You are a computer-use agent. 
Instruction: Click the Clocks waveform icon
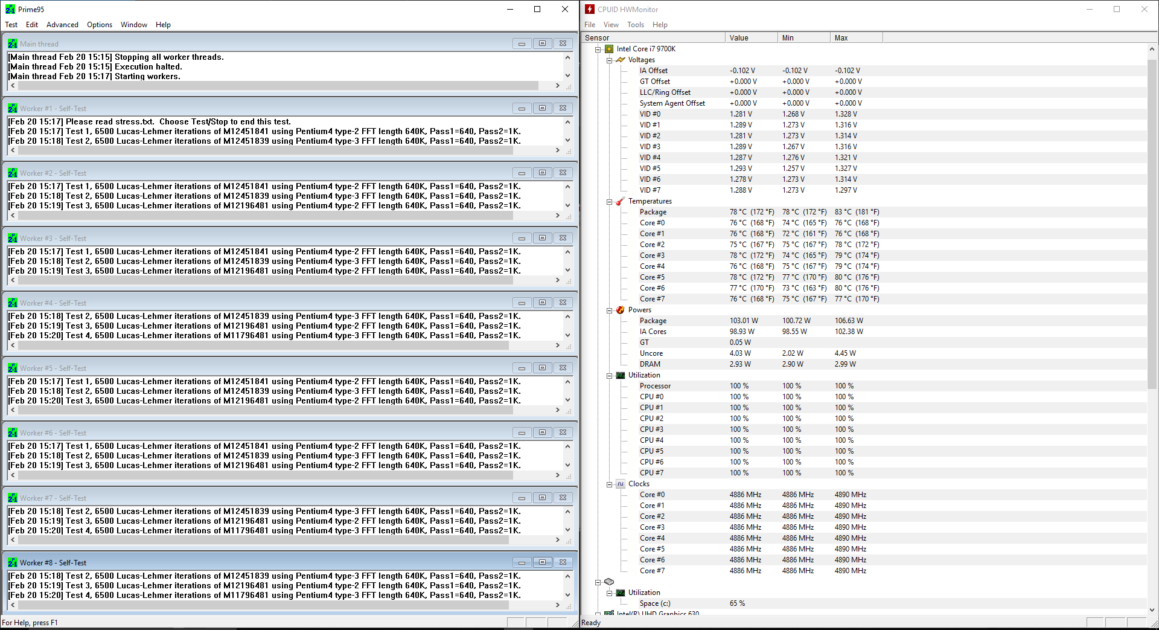pyautogui.click(x=621, y=484)
